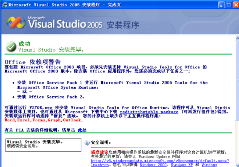Minimize the setup window
The width and height of the screenshot is (239, 167).
(221, 5)
